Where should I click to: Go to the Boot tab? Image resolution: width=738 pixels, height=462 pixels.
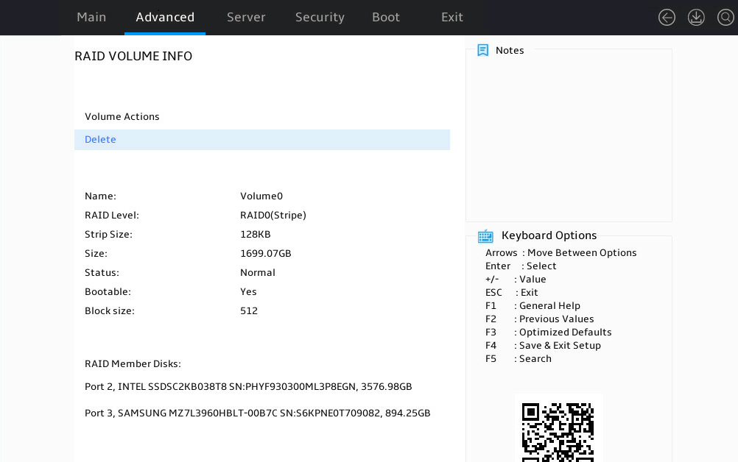pos(386,18)
